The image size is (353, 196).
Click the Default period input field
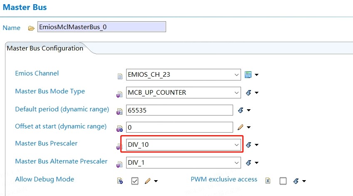point(179,110)
